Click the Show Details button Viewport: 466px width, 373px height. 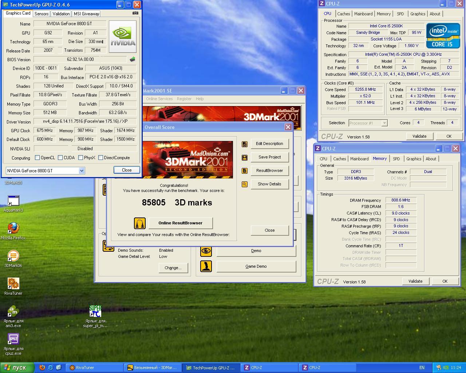click(269, 184)
